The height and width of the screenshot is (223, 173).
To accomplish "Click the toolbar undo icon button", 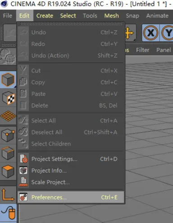I will point(10,33).
